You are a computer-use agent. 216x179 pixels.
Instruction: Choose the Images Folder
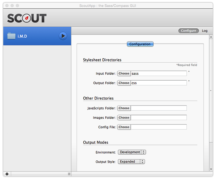point(124,118)
